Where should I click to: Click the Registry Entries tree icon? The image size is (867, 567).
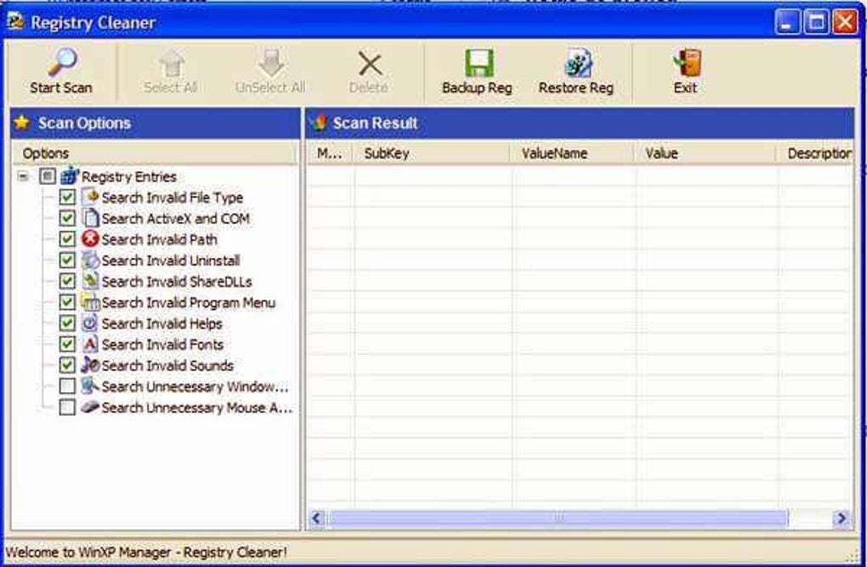point(70,176)
